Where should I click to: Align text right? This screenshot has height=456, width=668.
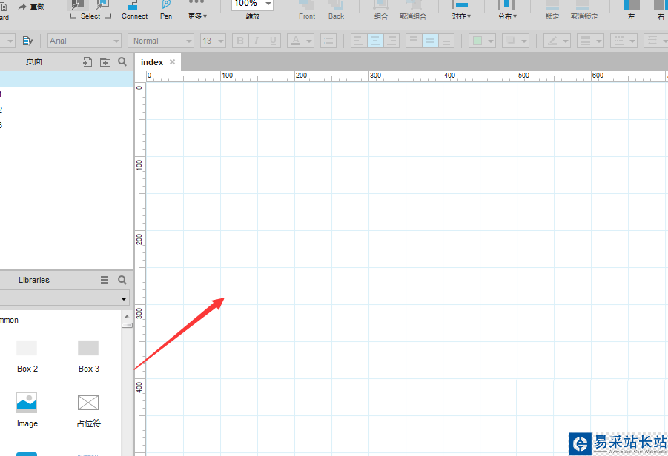pos(391,41)
